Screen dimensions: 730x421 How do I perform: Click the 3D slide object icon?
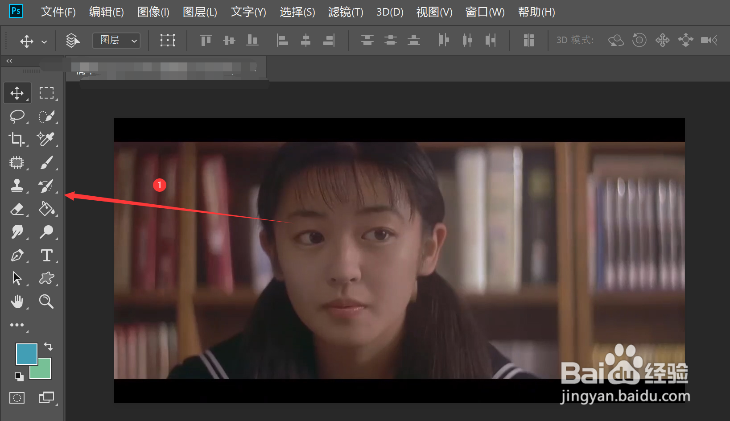point(685,41)
